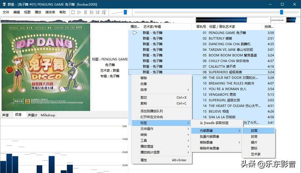This screenshot has width=301, height=173.
Task: Choose 添加到播放队列 in context menu
Action: pyautogui.click(x=162, y=111)
